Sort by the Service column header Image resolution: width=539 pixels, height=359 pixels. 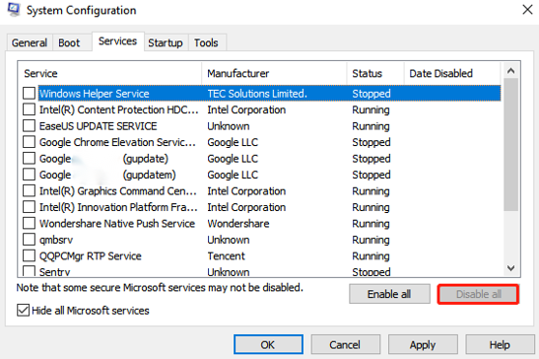click(110, 73)
